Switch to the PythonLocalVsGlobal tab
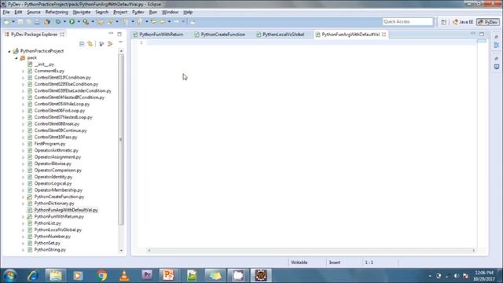503x283 pixels. pyautogui.click(x=281, y=35)
